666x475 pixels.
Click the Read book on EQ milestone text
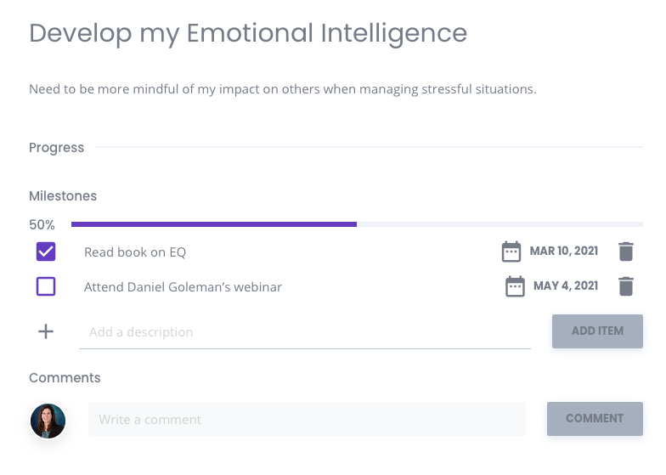click(x=135, y=252)
